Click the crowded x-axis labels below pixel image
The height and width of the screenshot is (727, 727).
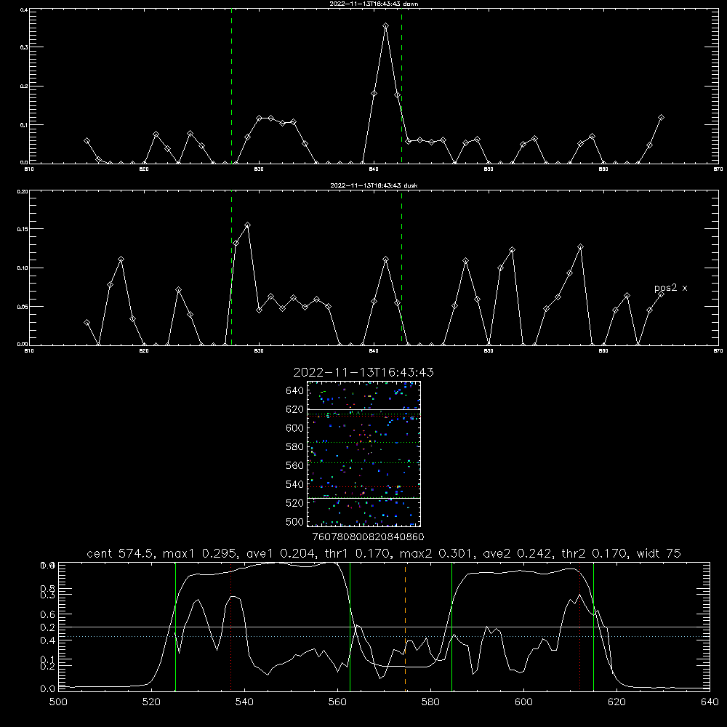click(x=368, y=537)
